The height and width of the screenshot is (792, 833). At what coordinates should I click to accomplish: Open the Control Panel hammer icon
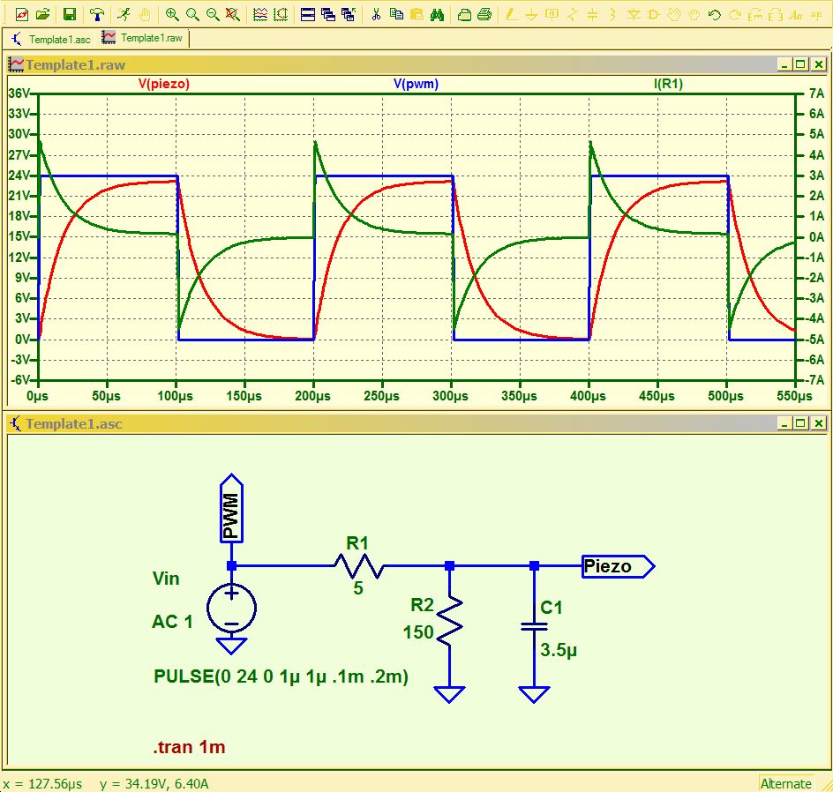[97, 14]
